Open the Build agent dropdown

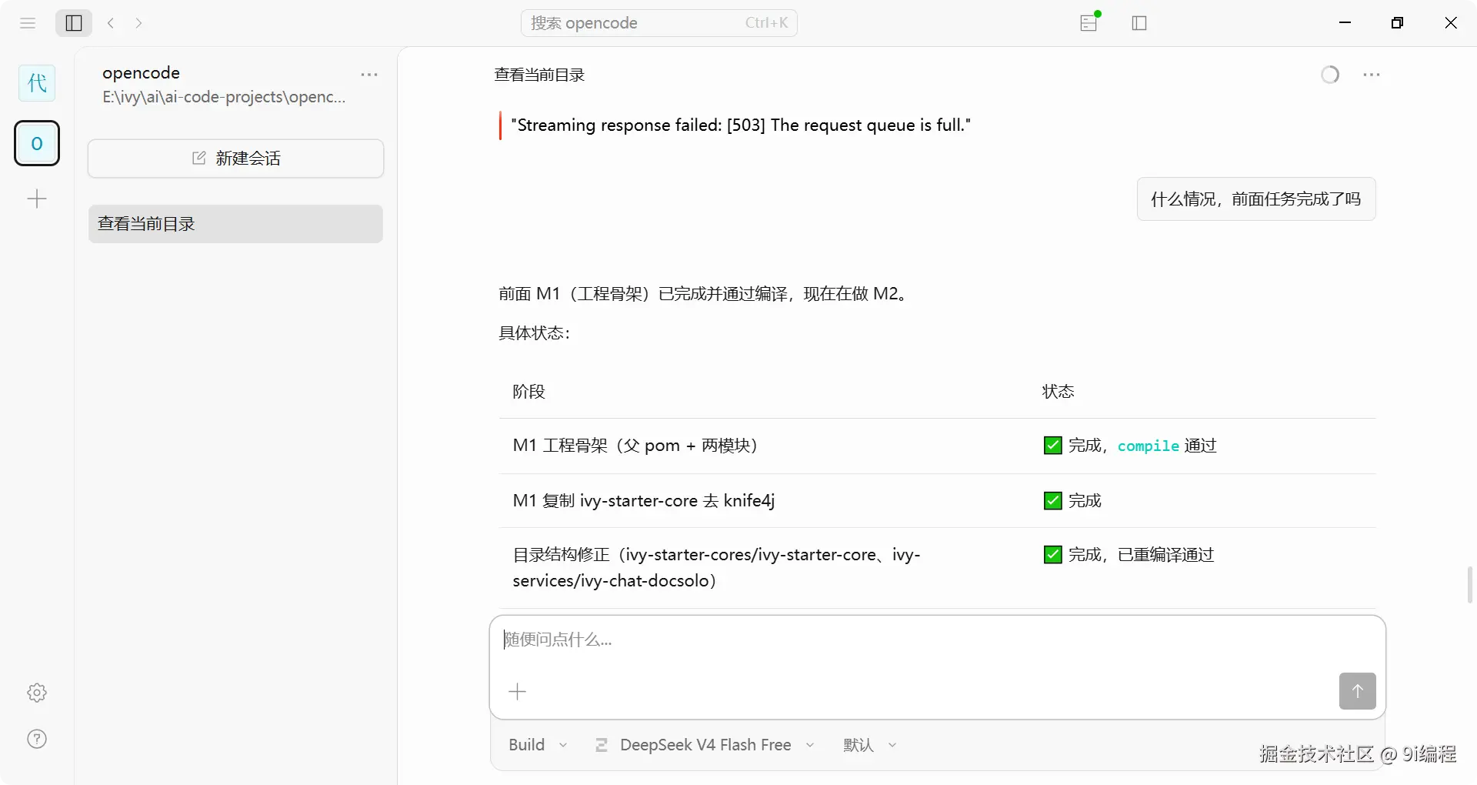pos(538,745)
